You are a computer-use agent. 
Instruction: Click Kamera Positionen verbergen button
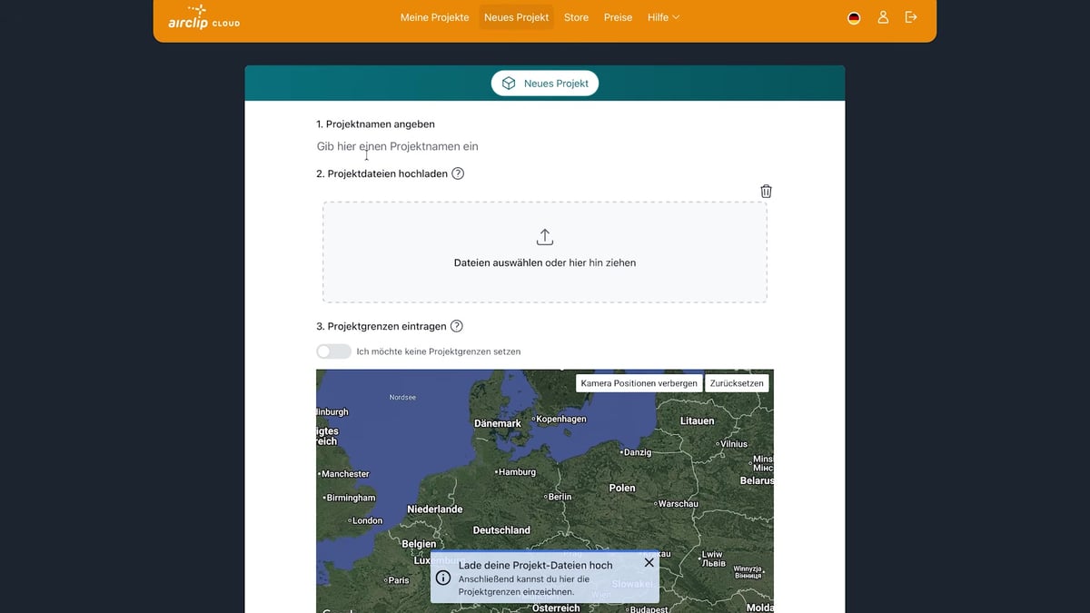[639, 383]
